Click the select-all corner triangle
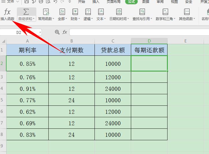 click(x=3, y=41)
